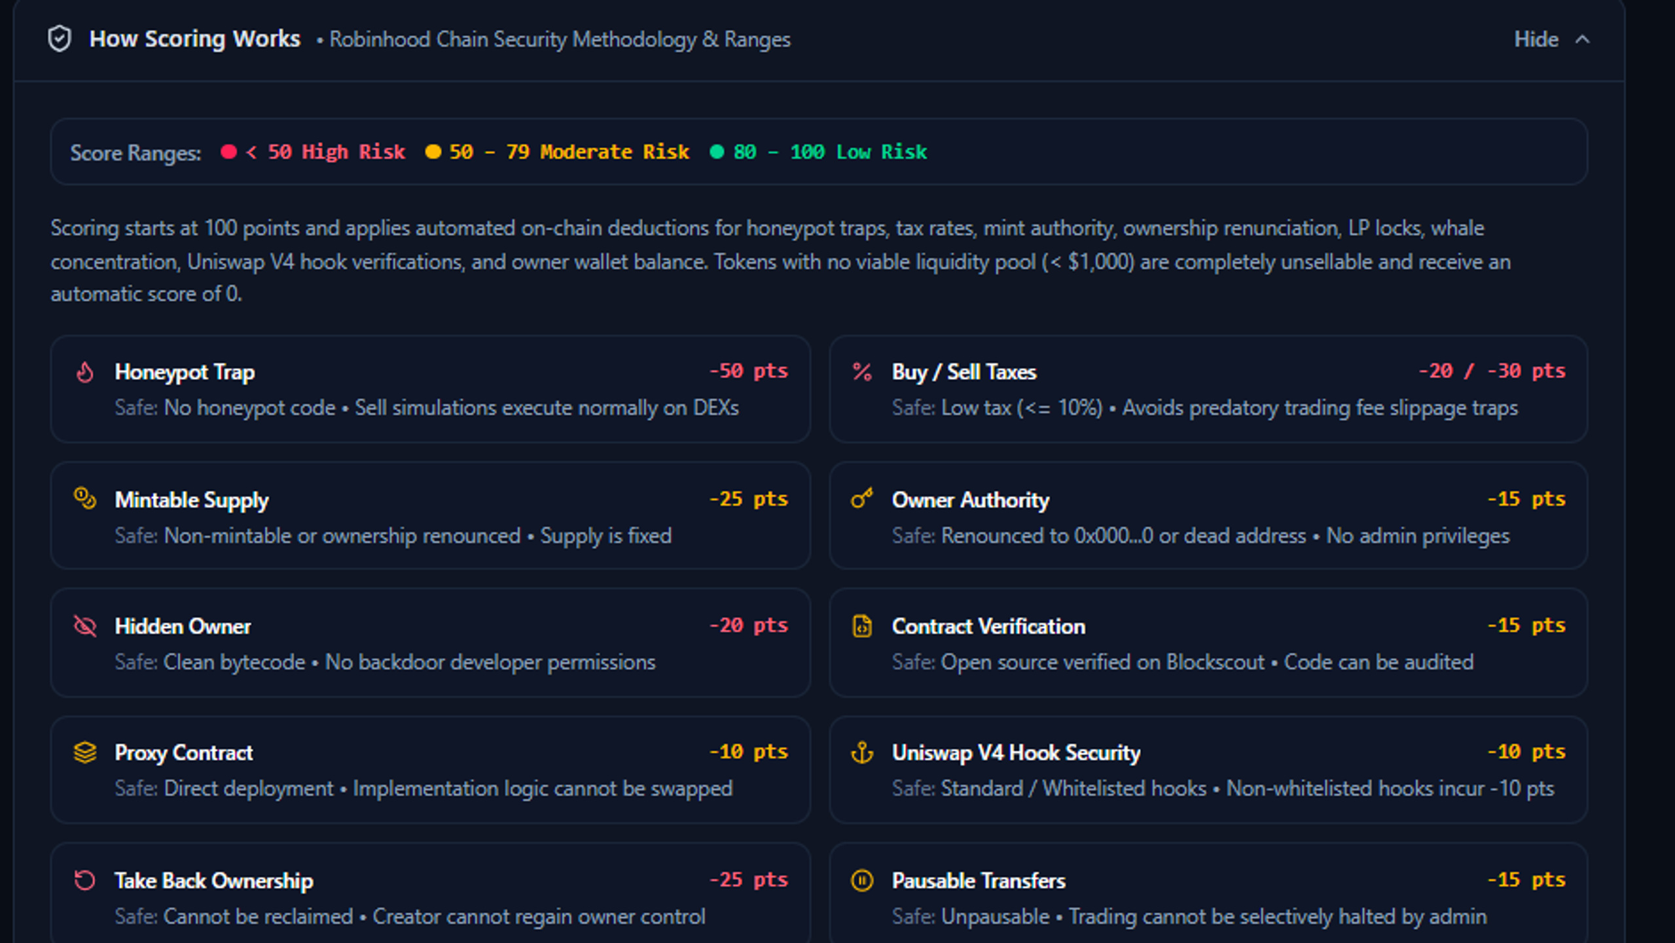
Task: Click the layers icon on Proxy Contract card
Action: 85,752
